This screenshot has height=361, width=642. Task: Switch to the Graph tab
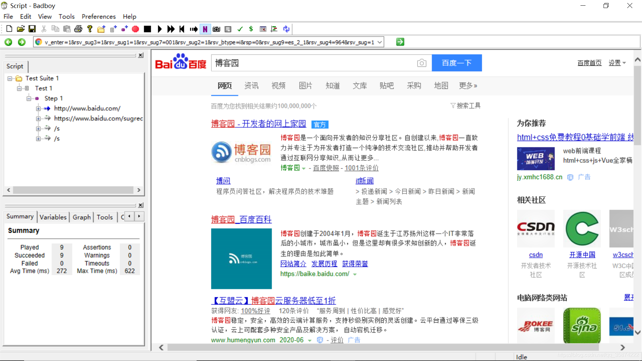pyautogui.click(x=82, y=217)
